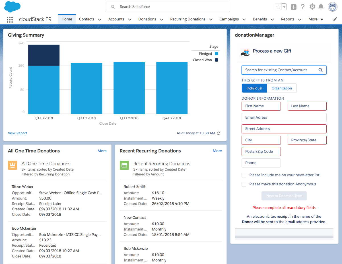Viewport: 342px width, 264px height.
Task: Click the user avatar icon
Action: [333, 7]
